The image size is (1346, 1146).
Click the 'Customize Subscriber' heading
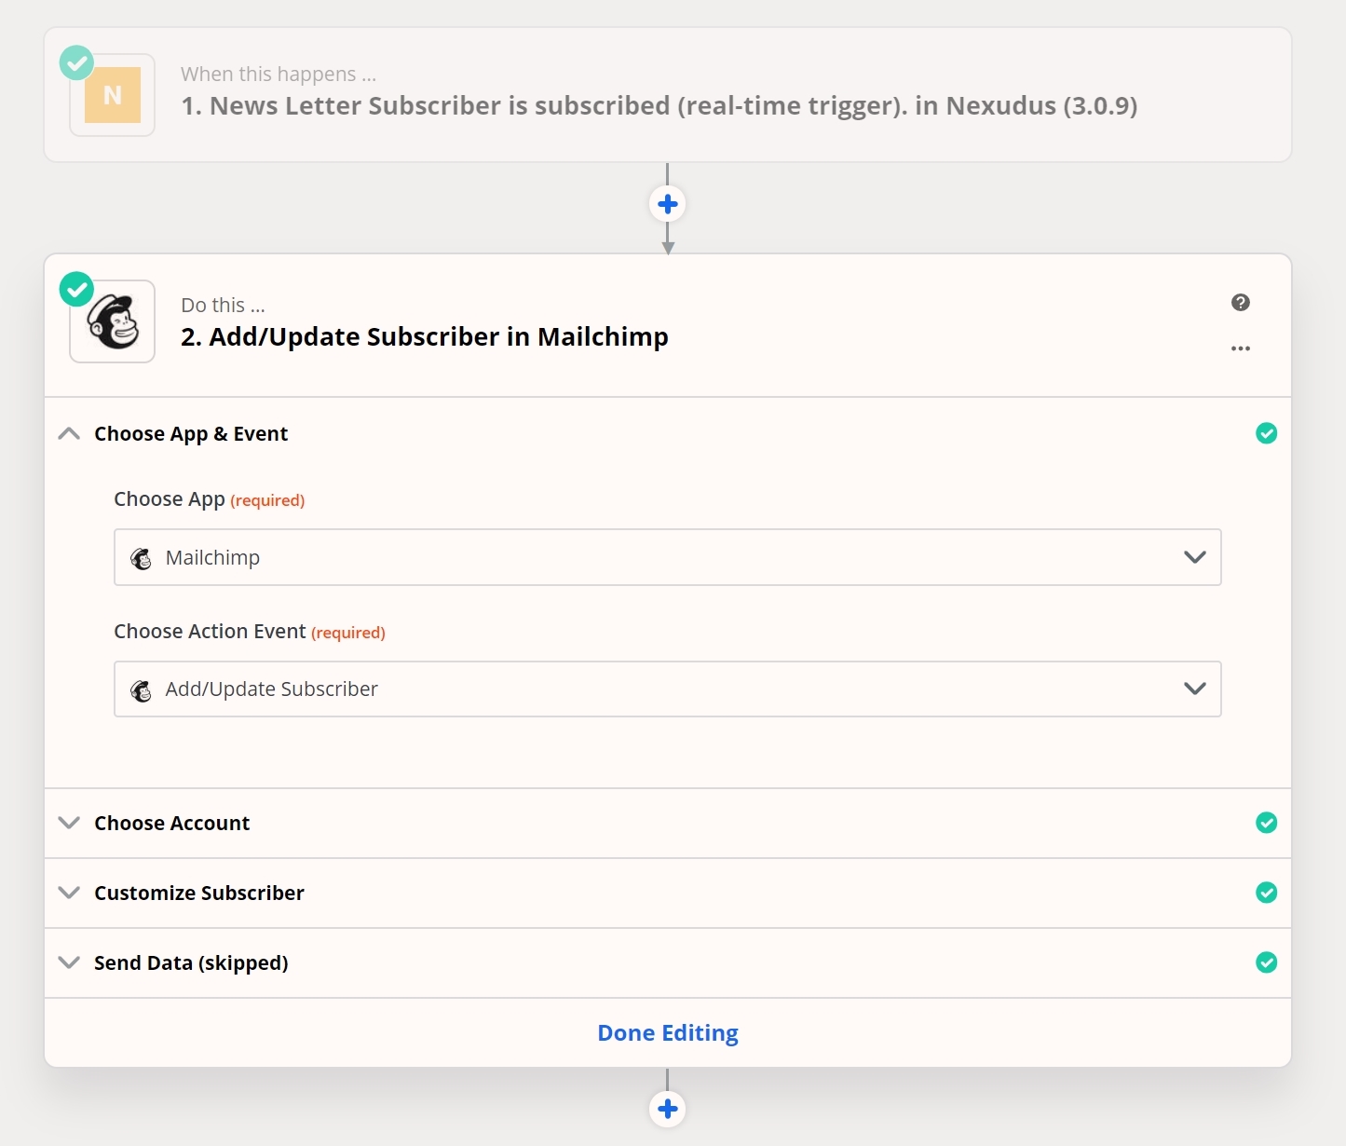199,893
